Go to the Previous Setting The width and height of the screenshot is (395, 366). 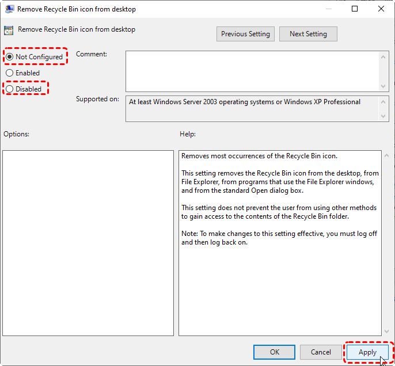[245, 34]
